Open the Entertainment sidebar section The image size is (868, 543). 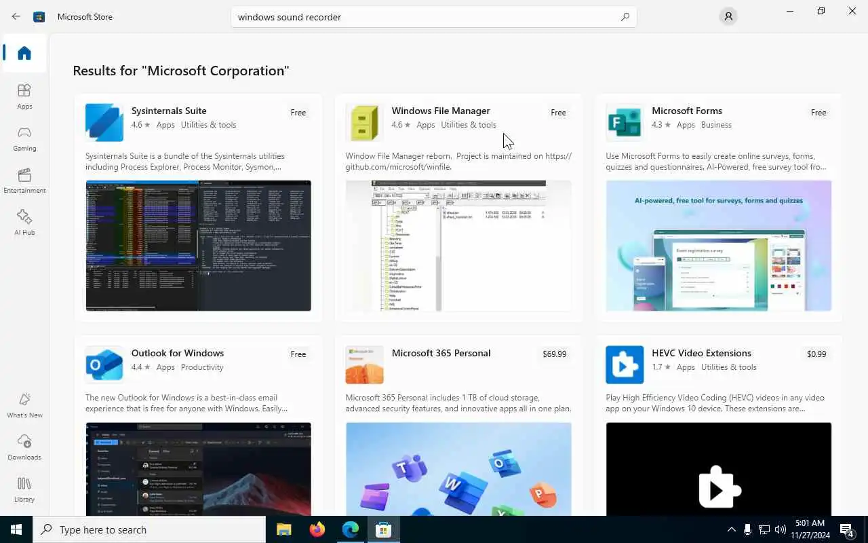click(x=24, y=181)
